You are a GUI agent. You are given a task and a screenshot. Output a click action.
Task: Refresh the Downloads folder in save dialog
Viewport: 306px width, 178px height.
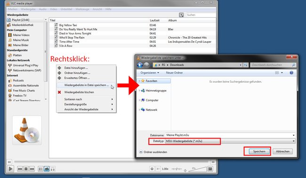point(245,65)
